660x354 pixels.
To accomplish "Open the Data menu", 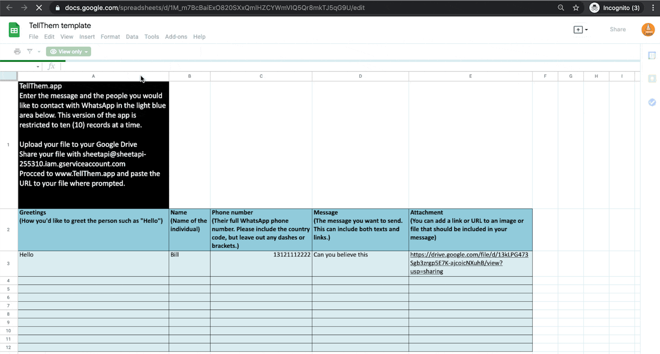I will coord(132,37).
